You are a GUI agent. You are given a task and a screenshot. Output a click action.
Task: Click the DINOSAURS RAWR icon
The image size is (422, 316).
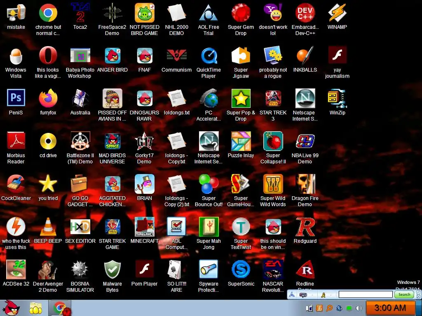pos(145,98)
